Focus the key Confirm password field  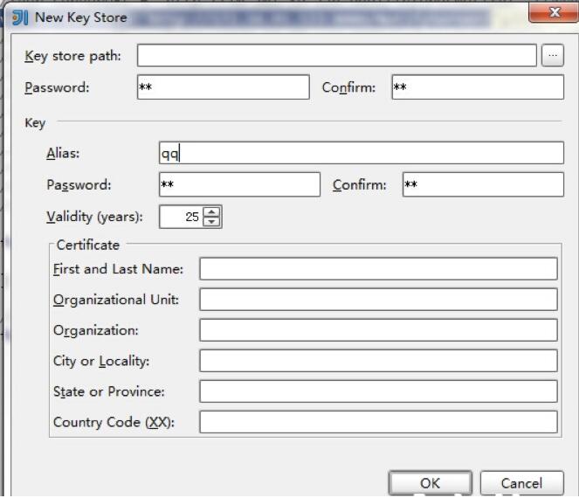pyautogui.click(x=483, y=184)
